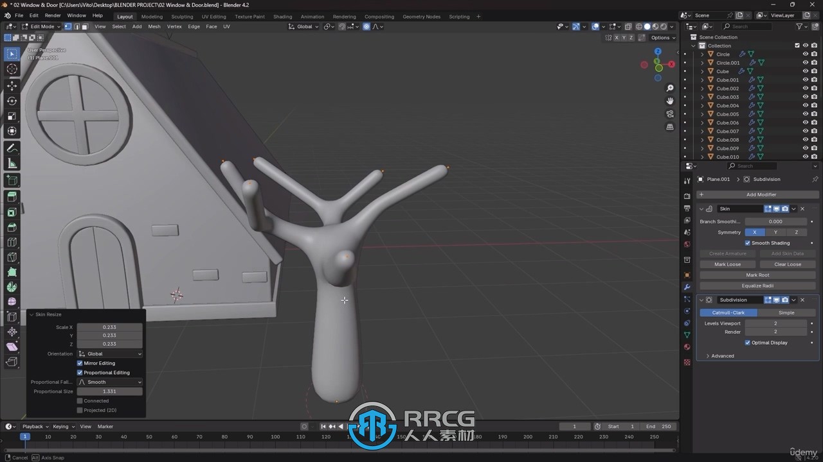Toggle Proportional Editing checkbox in Skin Resize
The height and width of the screenshot is (462, 823).
80,372
